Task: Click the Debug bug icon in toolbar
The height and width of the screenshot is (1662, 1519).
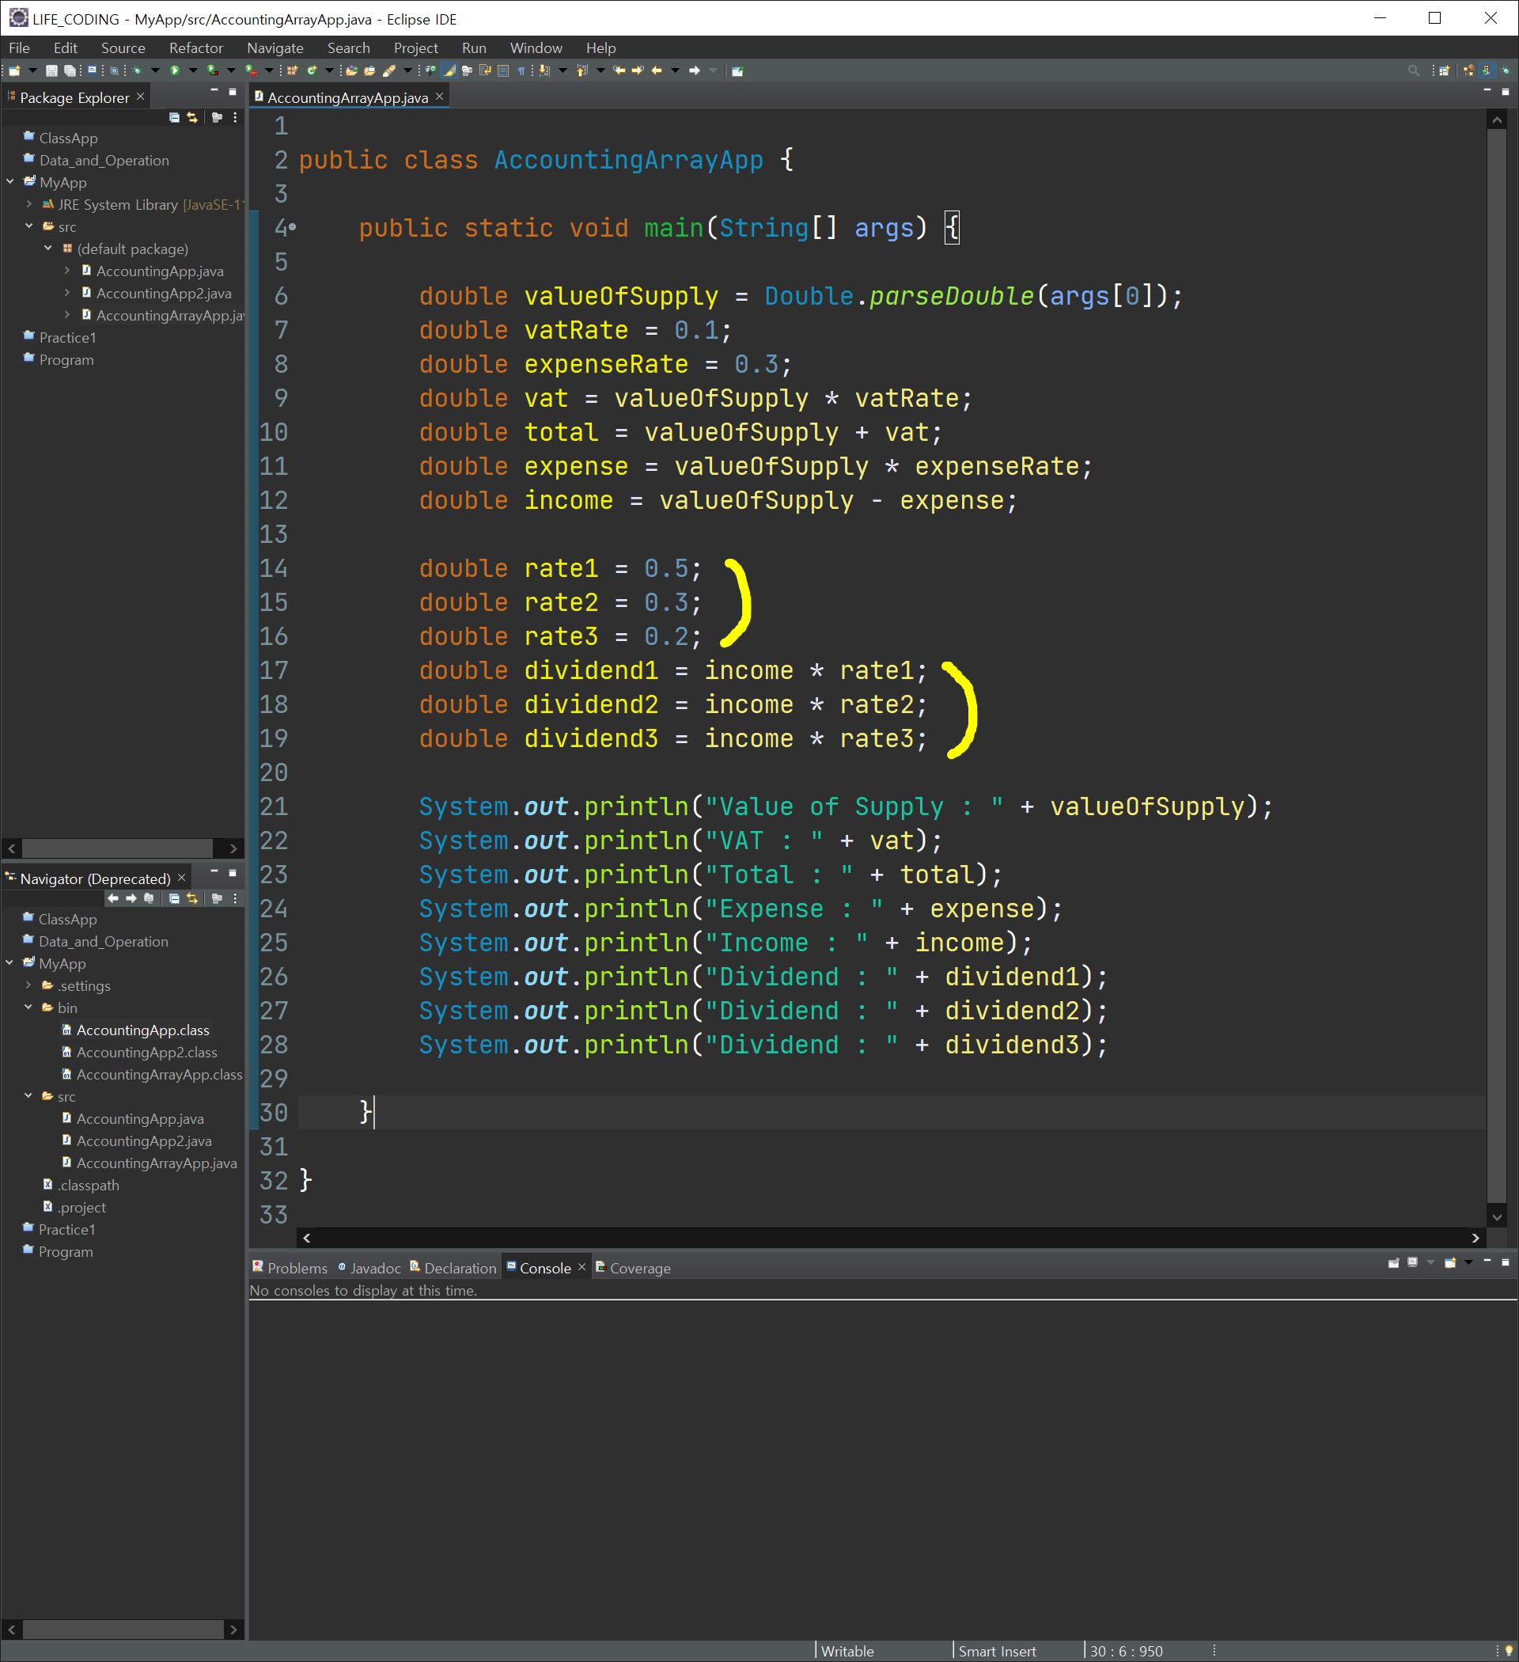Action: (x=137, y=71)
